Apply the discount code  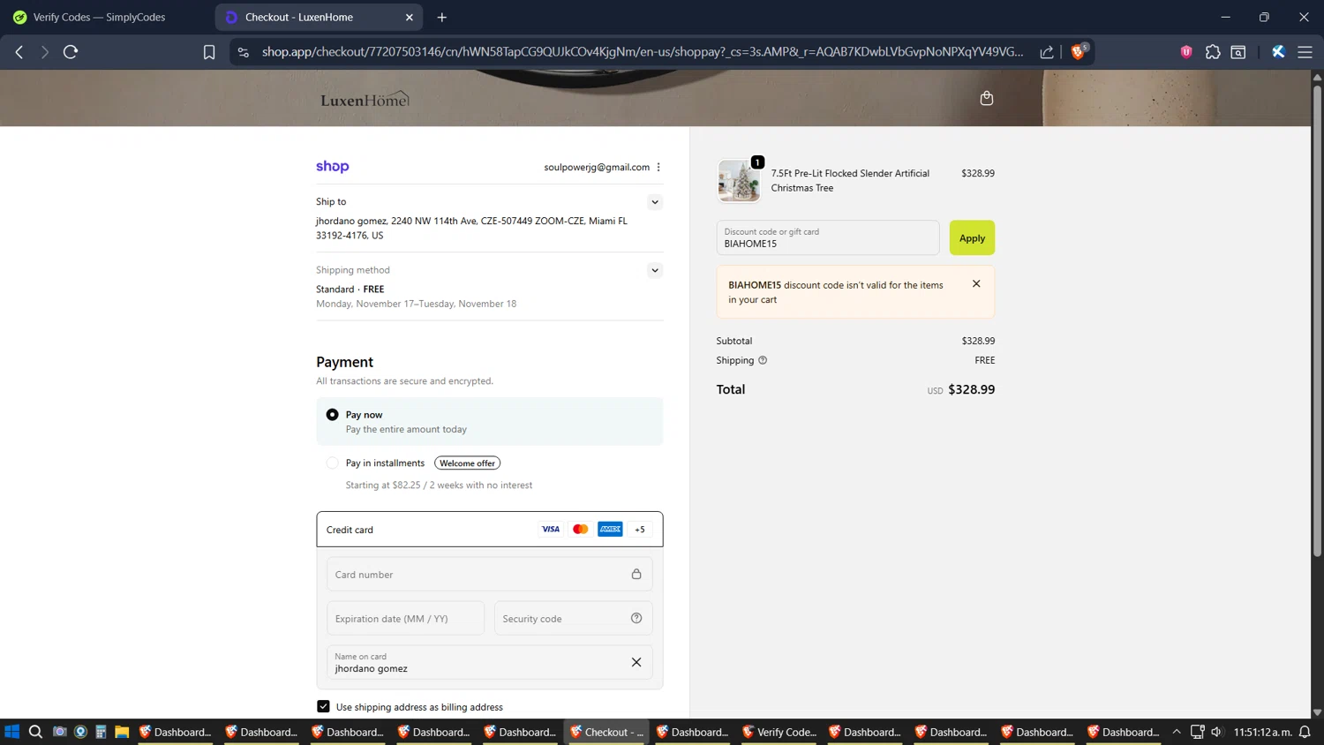click(x=972, y=238)
